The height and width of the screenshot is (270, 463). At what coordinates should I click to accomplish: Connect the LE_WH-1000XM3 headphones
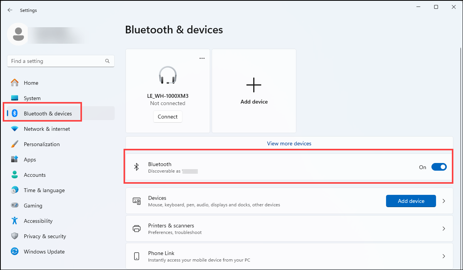(167, 117)
